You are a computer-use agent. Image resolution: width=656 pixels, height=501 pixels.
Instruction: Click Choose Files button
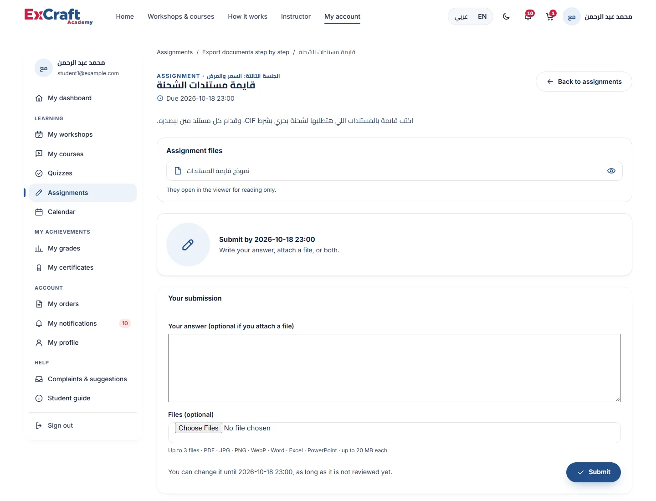199,428
